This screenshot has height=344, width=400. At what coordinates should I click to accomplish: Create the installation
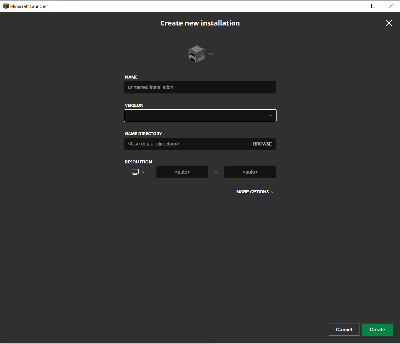(x=377, y=330)
